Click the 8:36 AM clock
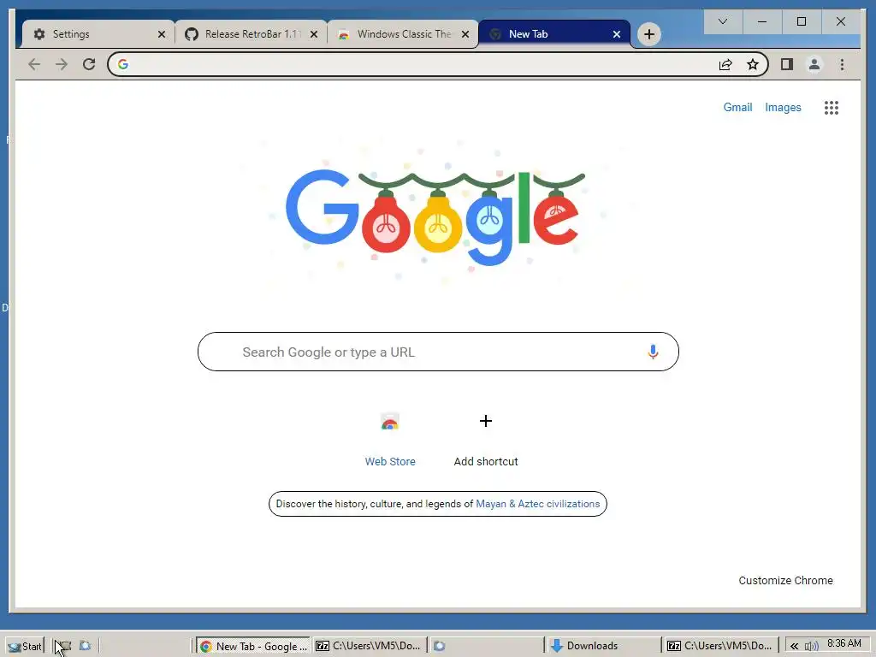 coord(843,643)
